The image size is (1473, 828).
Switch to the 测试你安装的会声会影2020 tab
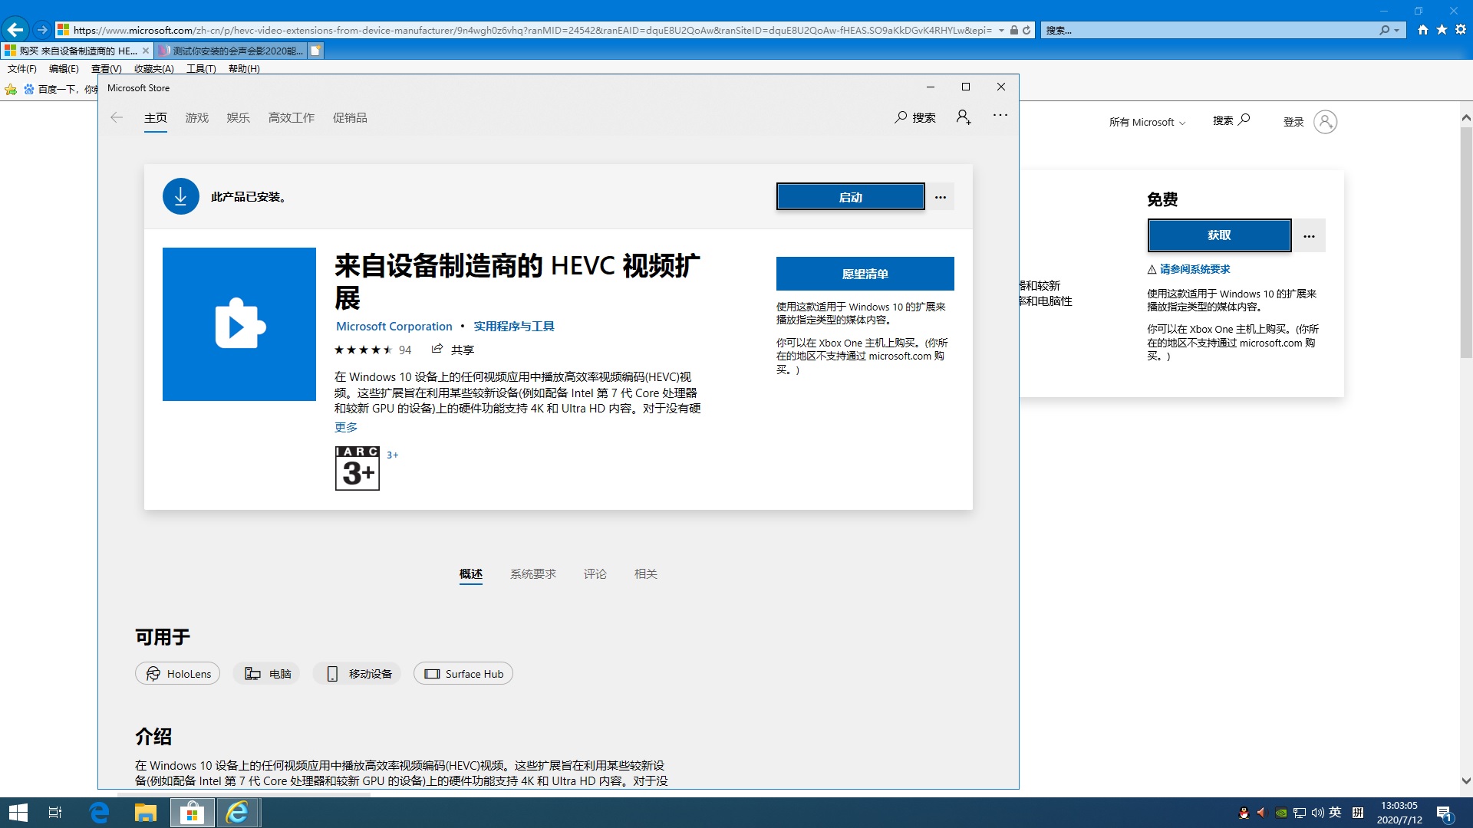(231, 51)
